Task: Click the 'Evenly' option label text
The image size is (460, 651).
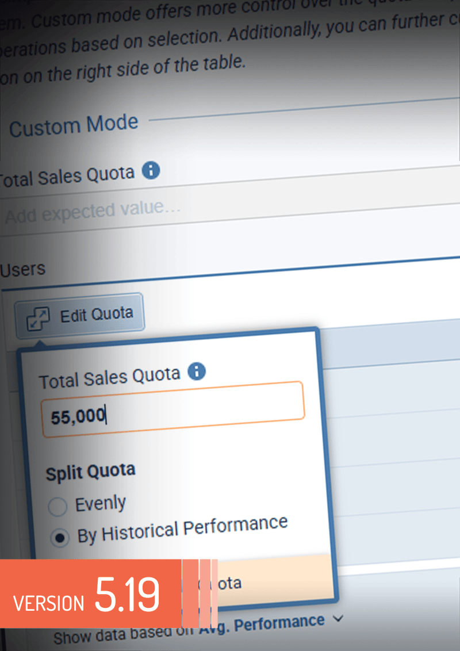Action: click(101, 504)
